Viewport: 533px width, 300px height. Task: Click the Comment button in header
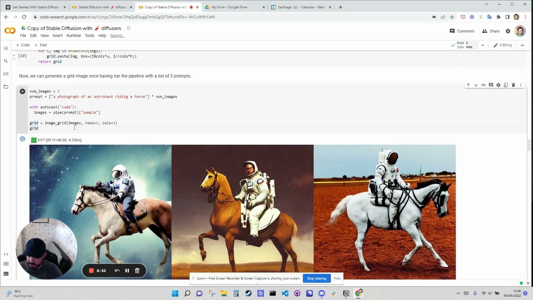point(462,31)
